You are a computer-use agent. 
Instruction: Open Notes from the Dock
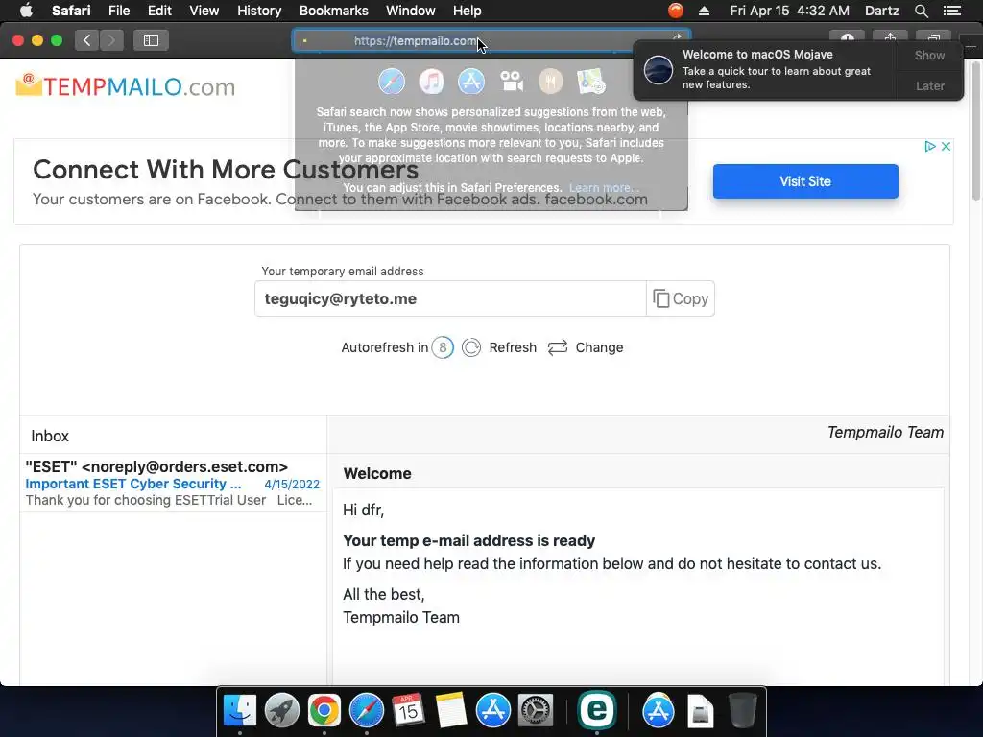[451, 710]
